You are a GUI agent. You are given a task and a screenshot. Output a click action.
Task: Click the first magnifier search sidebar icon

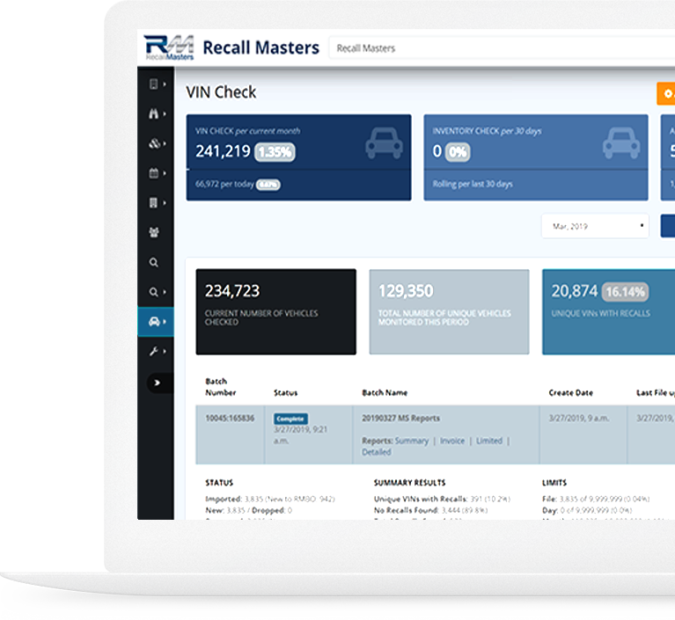[x=154, y=262]
